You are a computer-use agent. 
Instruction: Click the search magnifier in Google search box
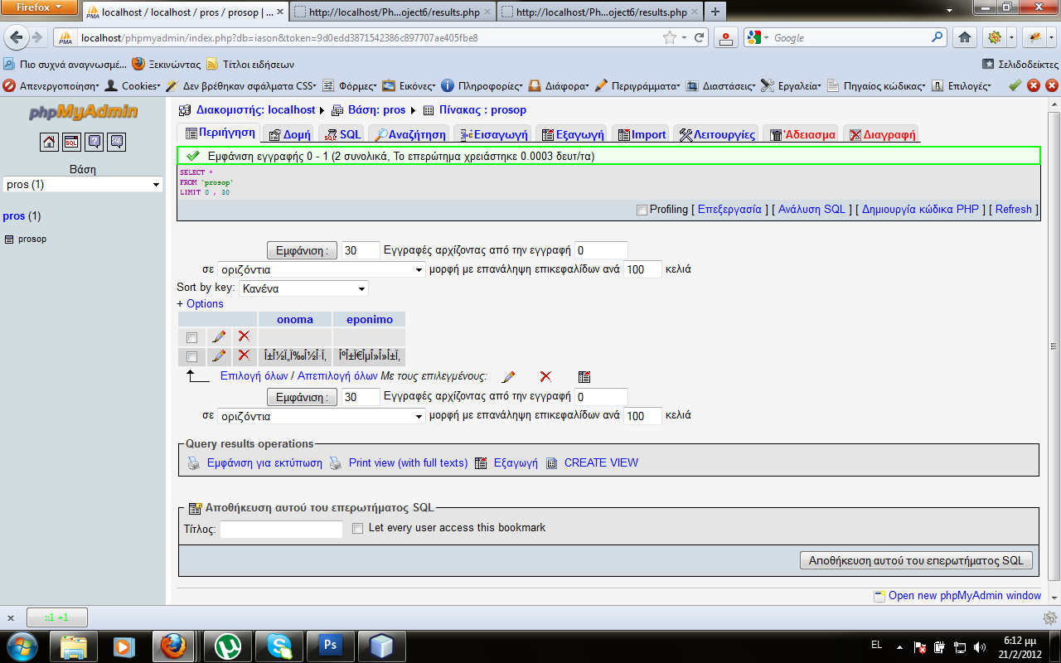coord(937,37)
